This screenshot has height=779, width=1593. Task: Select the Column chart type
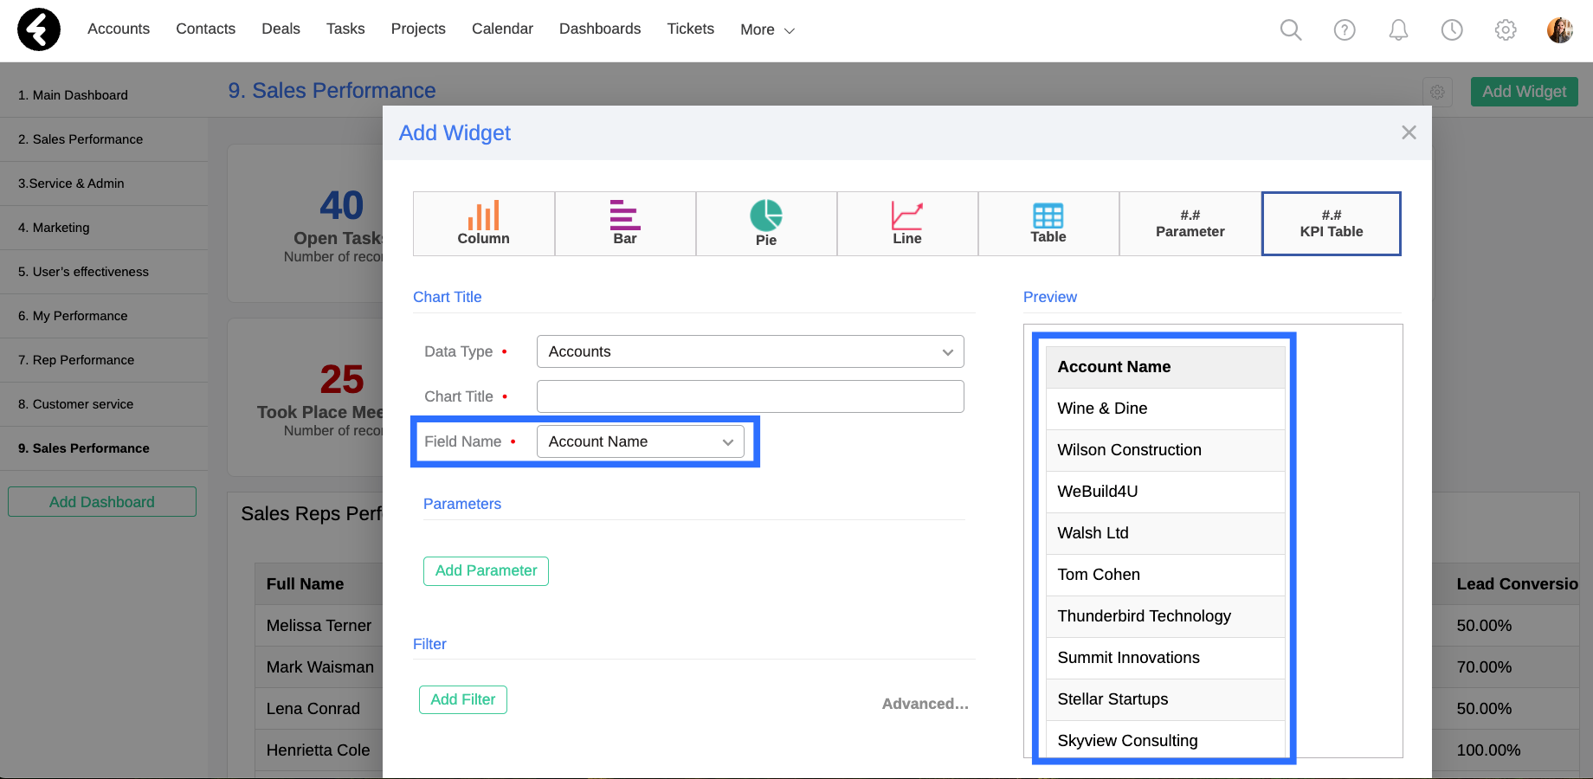pyautogui.click(x=484, y=223)
